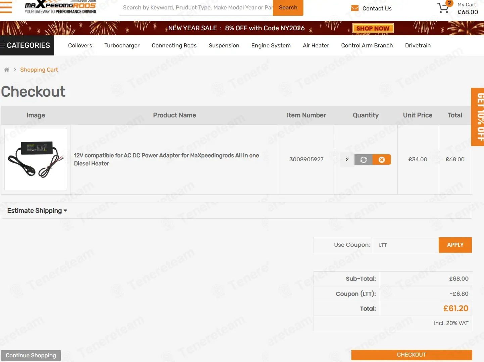484x362 pixels.
Task: Open the 12V Power Adapter product link
Action: tap(166, 159)
